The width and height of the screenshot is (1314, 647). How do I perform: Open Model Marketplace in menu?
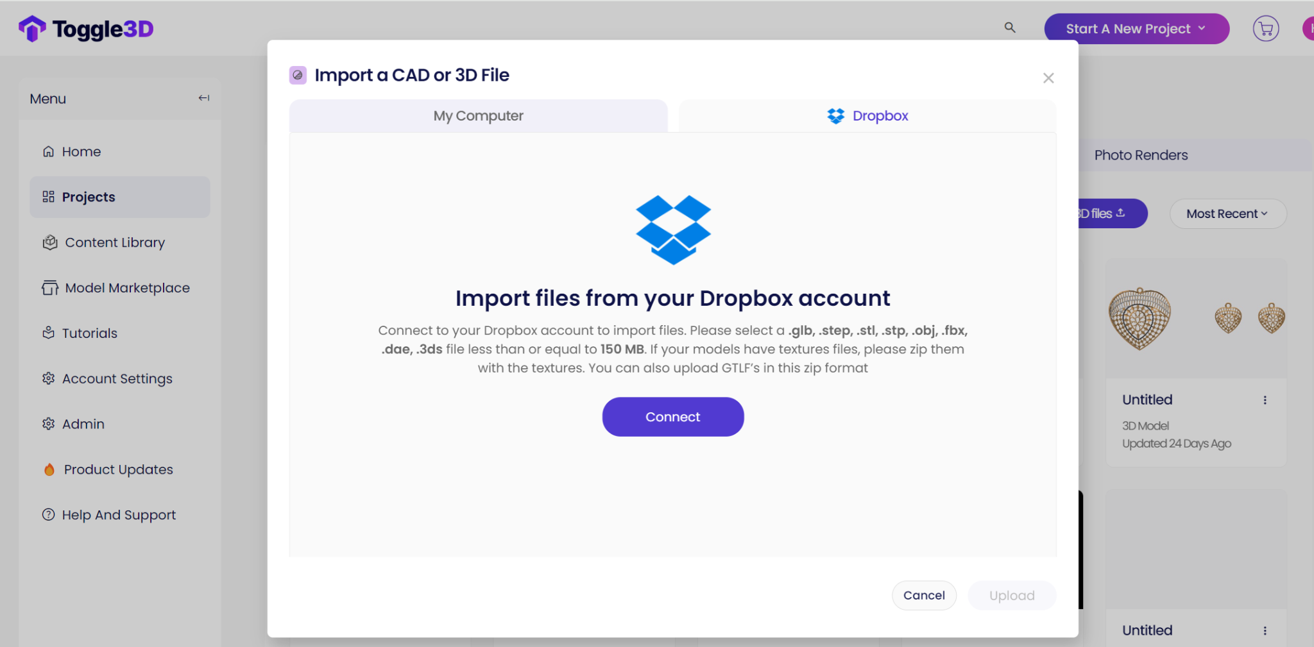pyautogui.click(x=120, y=288)
